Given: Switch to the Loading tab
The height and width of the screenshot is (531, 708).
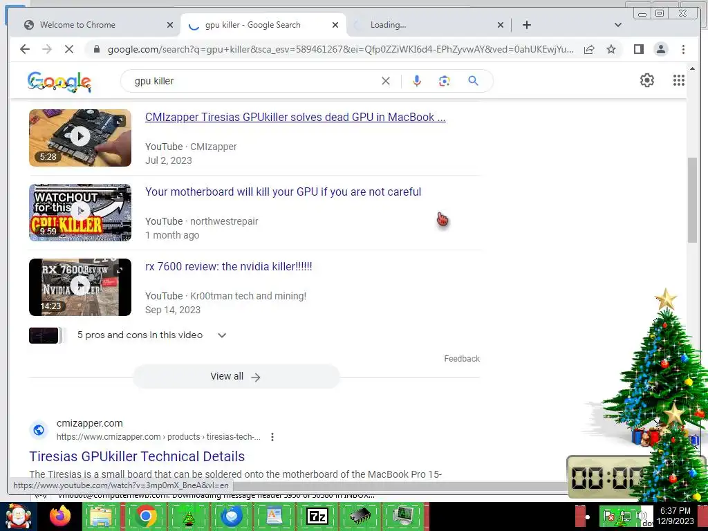Looking at the screenshot, I should [x=428, y=25].
